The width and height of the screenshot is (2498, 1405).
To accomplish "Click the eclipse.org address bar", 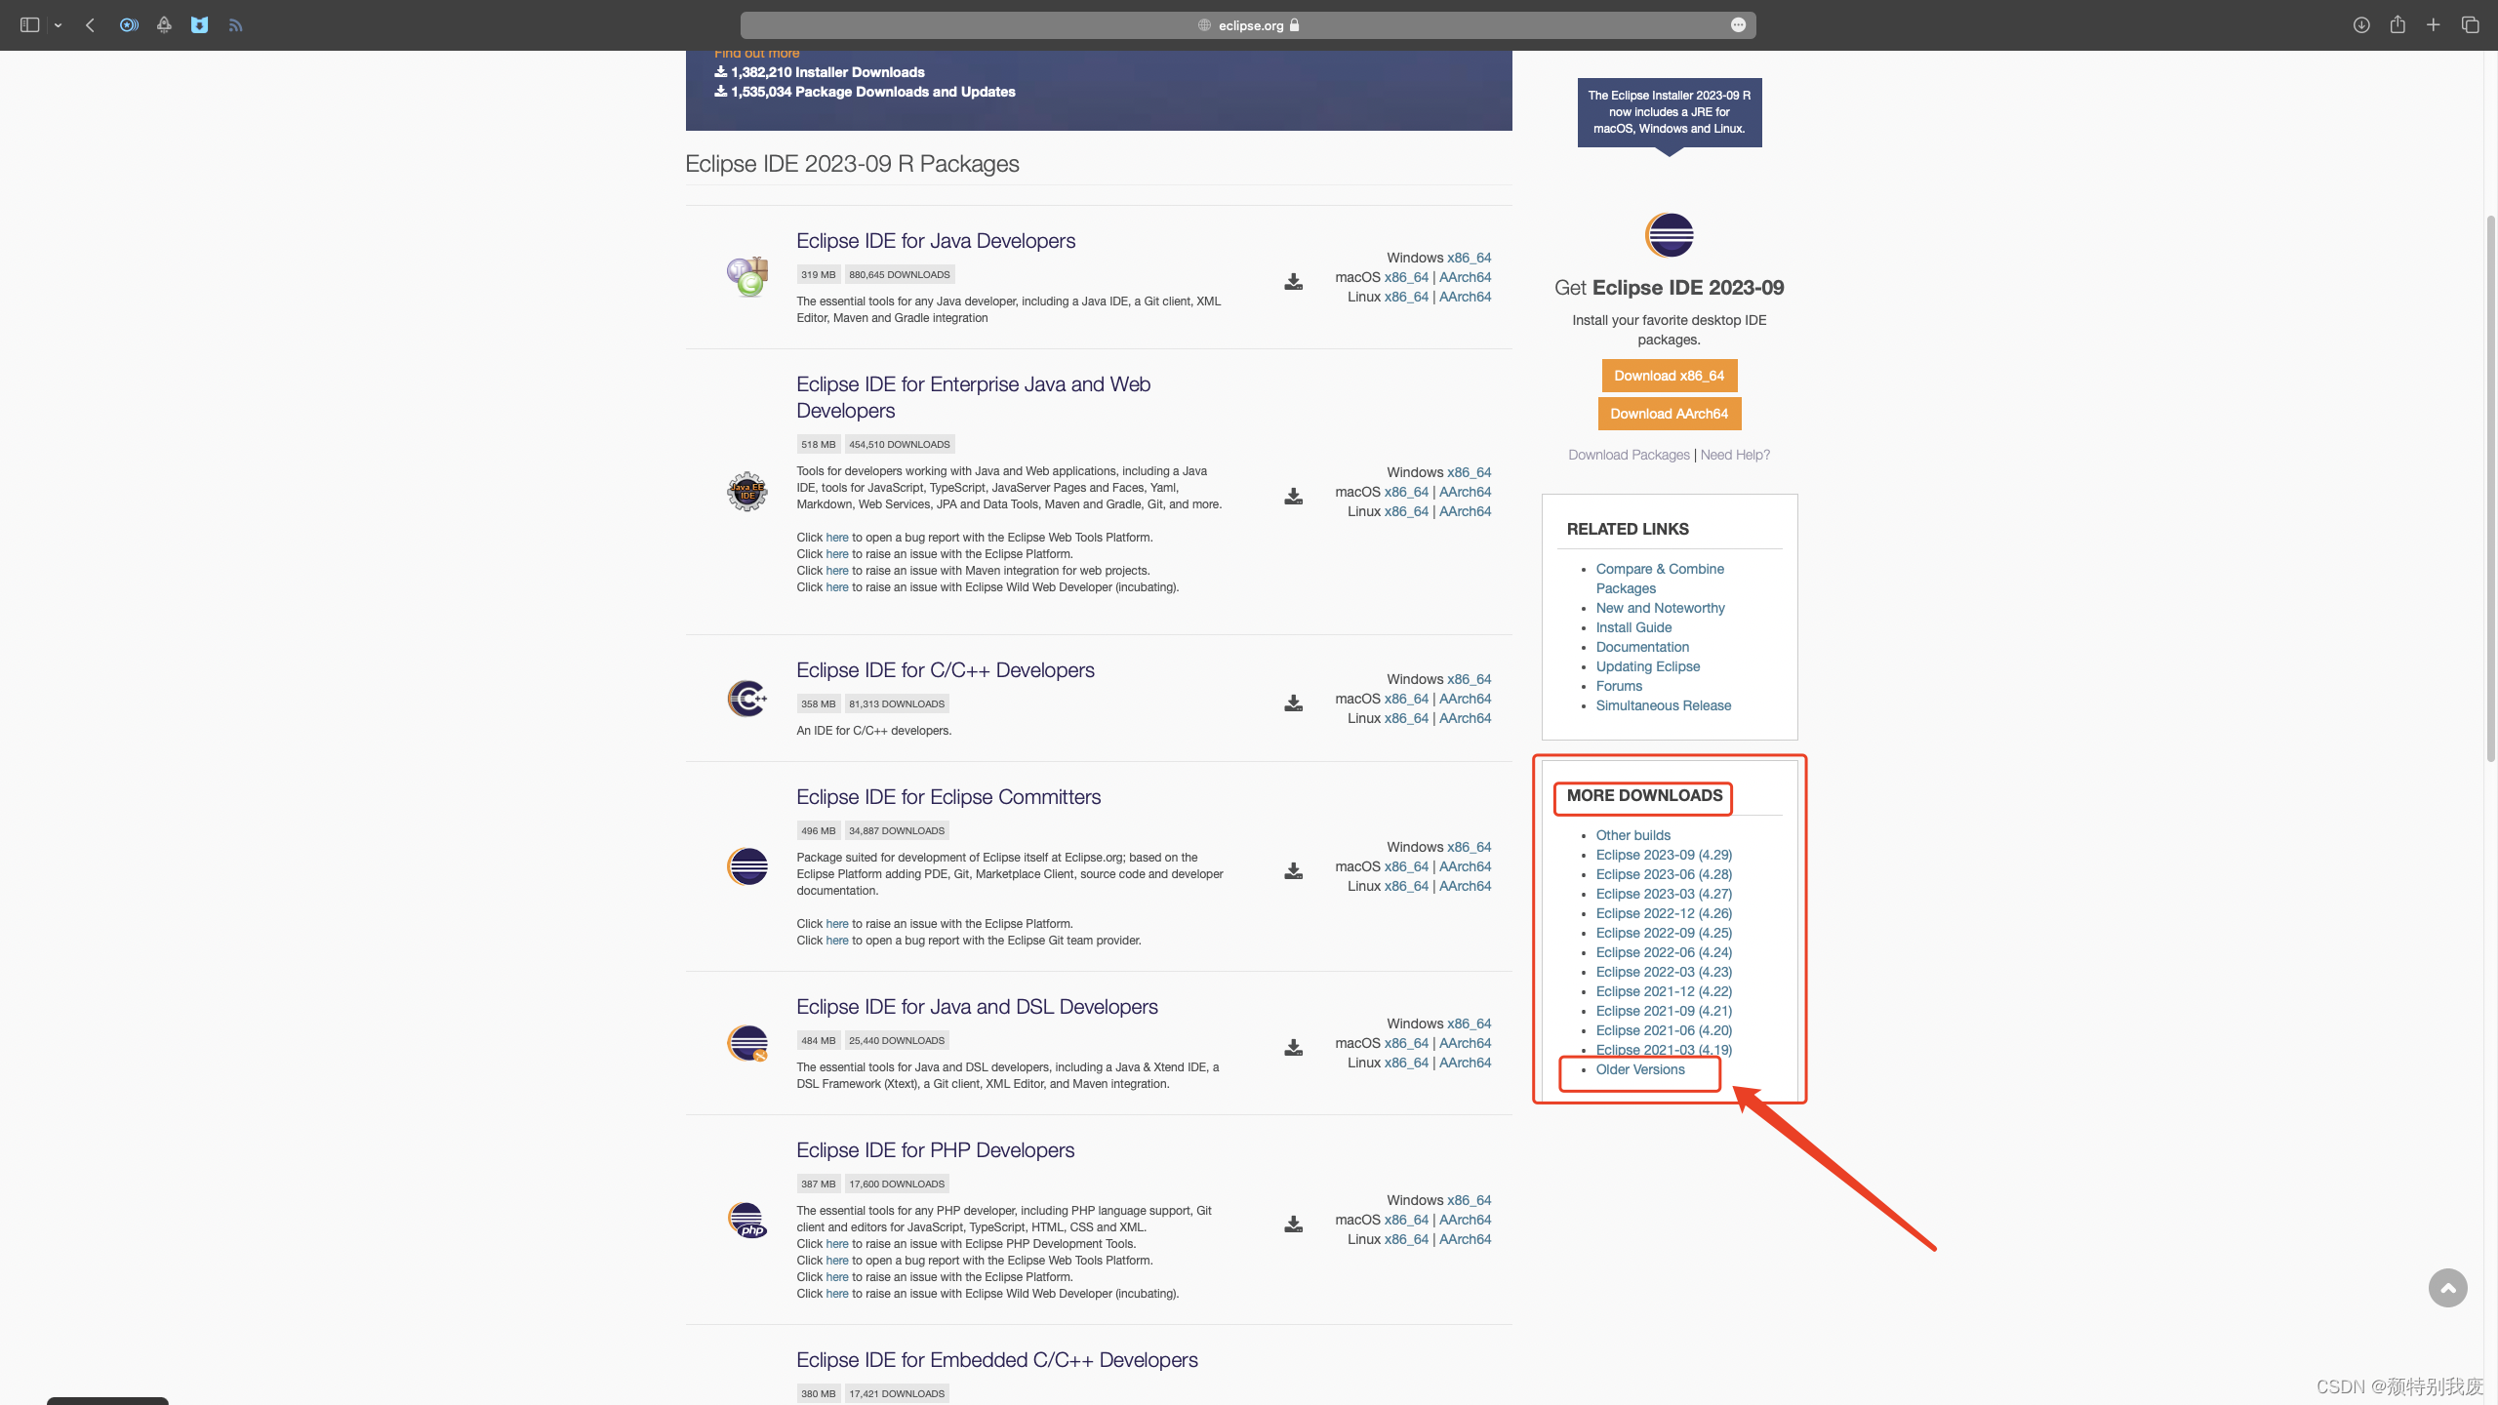I will pyautogui.click(x=1249, y=25).
